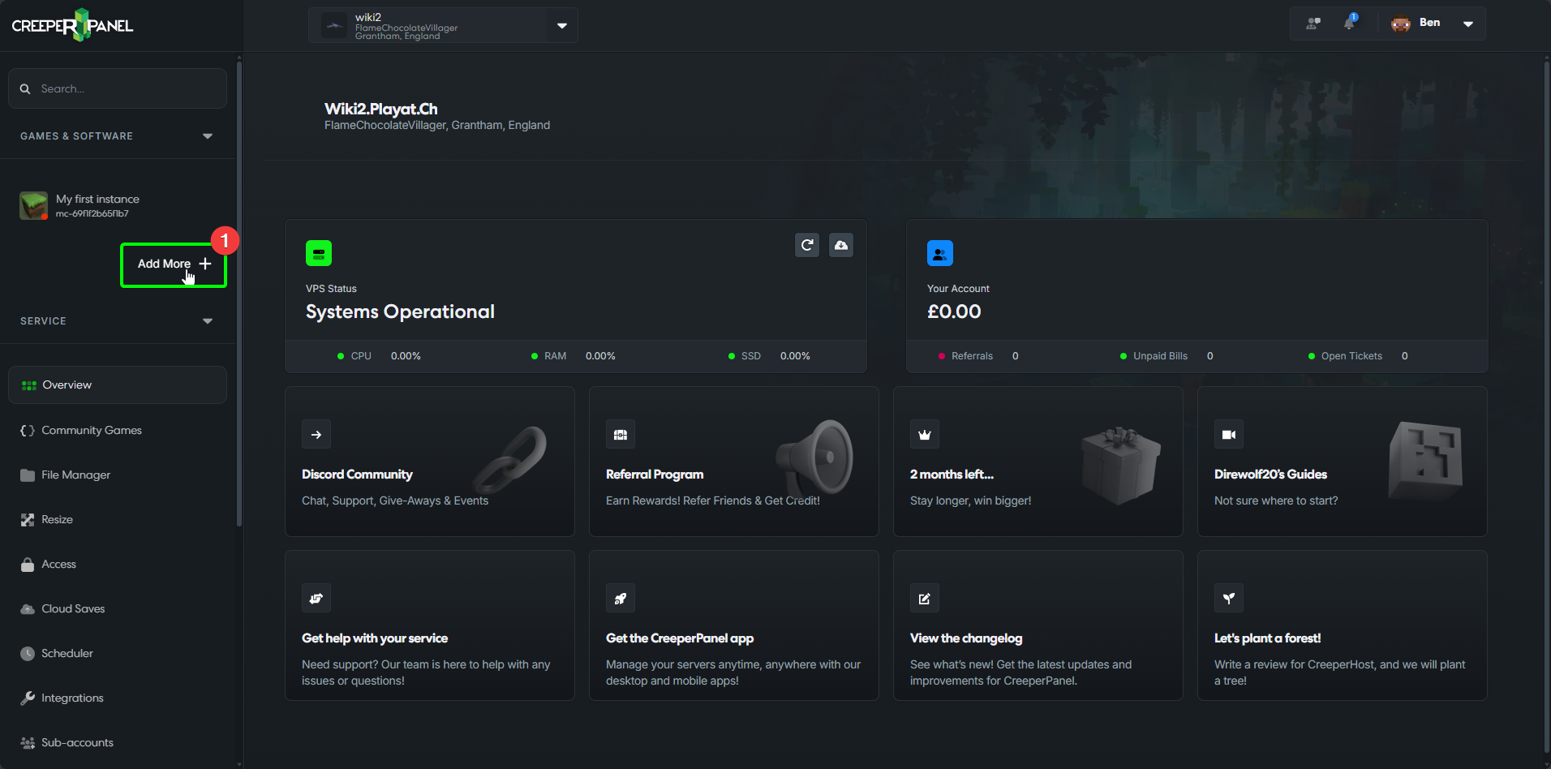
Task: Open Get the CreeperPanel app card
Action: [x=734, y=625]
